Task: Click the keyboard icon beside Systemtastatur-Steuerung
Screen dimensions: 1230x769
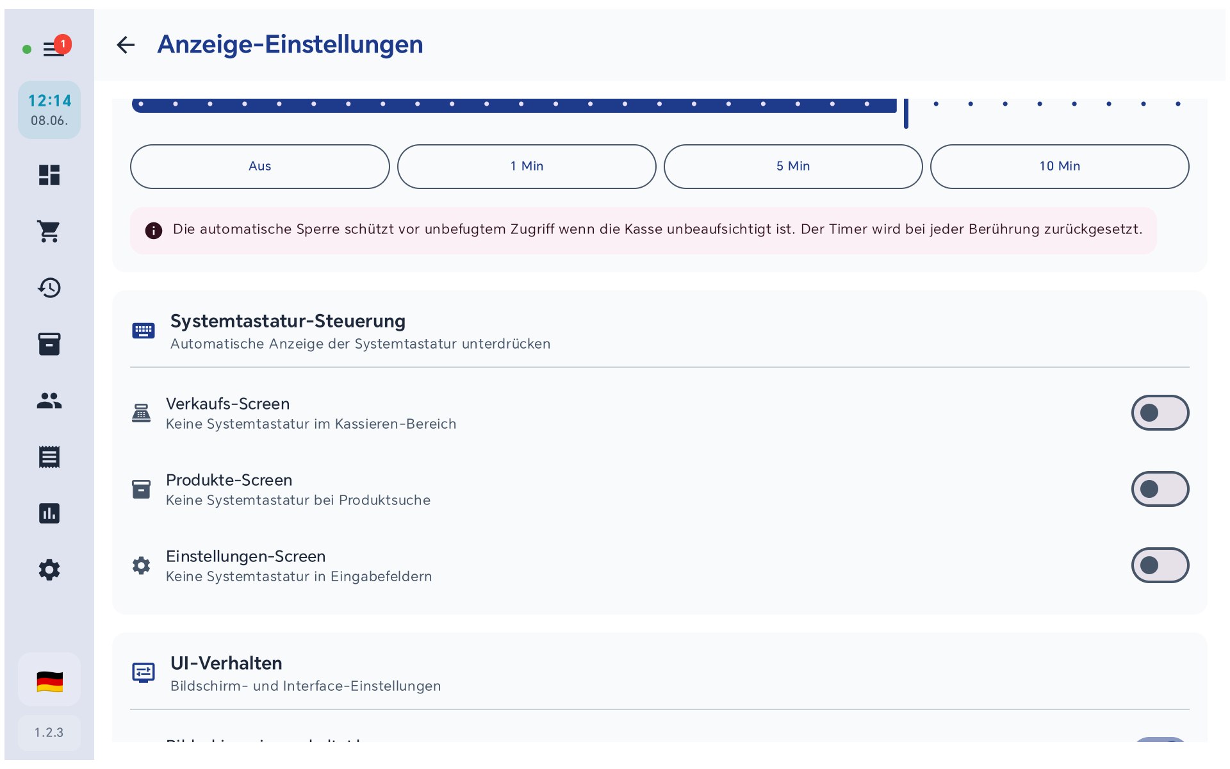Action: point(143,331)
